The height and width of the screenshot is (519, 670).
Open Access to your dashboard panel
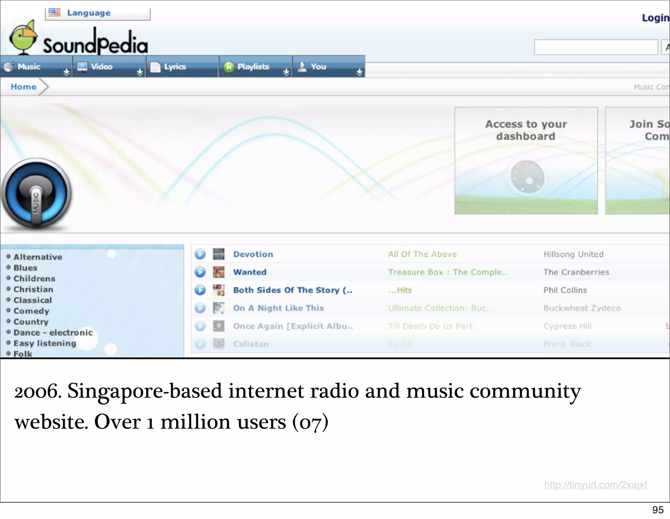click(526, 161)
